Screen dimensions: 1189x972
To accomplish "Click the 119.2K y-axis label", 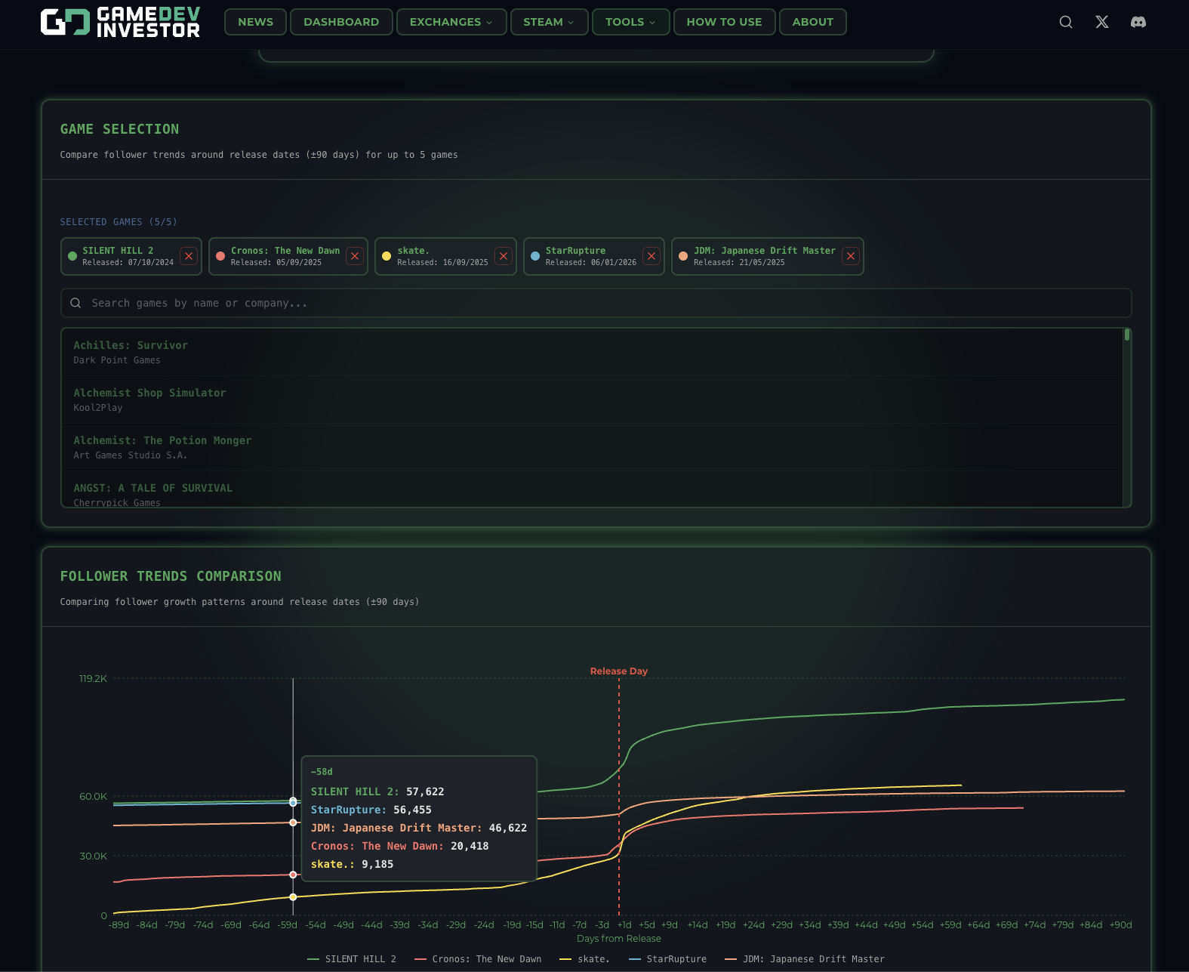I will point(93,678).
